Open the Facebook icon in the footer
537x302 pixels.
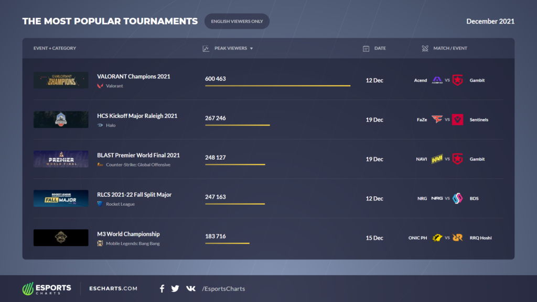click(x=162, y=288)
